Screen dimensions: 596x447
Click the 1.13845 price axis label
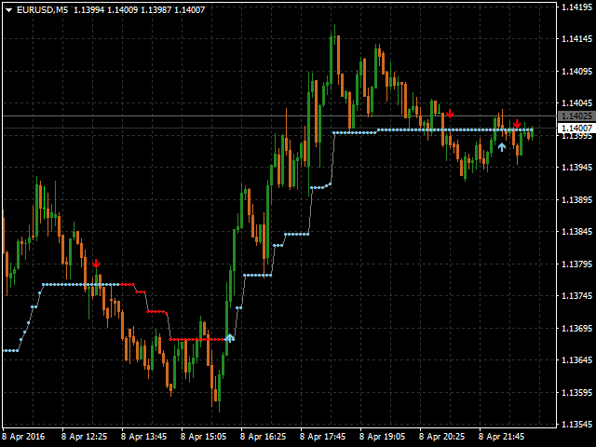(x=576, y=232)
